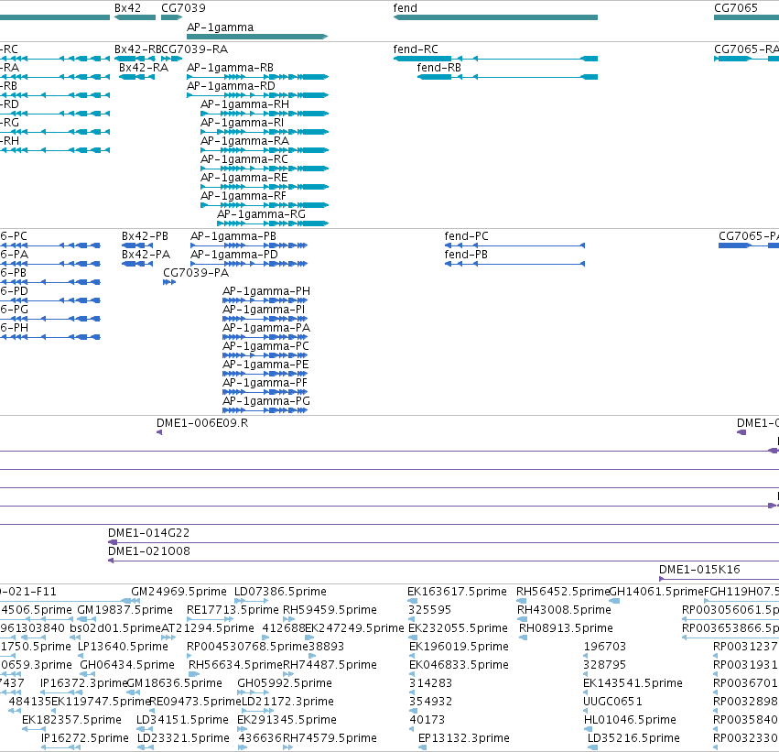Click protein AP-1gamma-PE
The height and width of the screenshot is (752, 779).
(265, 365)
